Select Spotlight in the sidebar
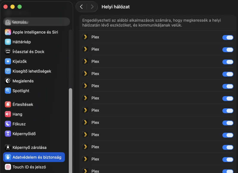 click(x=34, y=91)
